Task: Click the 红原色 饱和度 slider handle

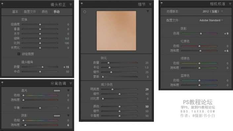Action: [201, 51]
